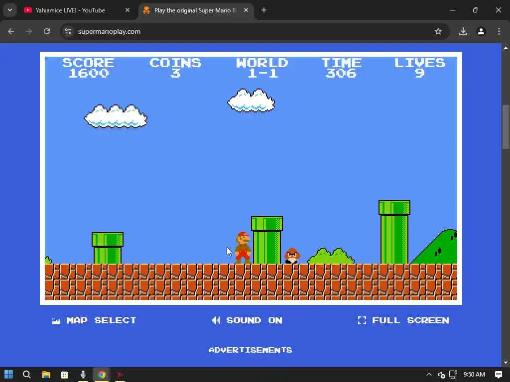
Task: Open Microsoft Store from the taskbar
Action: tap(64, 375)
